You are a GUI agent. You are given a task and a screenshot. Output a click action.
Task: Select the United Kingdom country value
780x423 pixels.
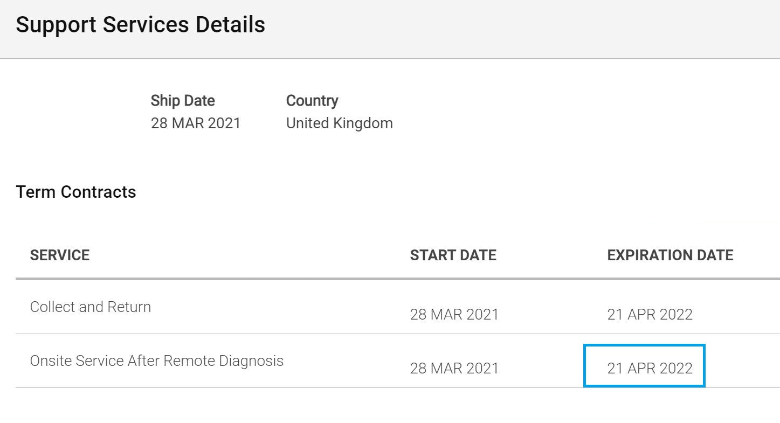click(x=339, y=123)
